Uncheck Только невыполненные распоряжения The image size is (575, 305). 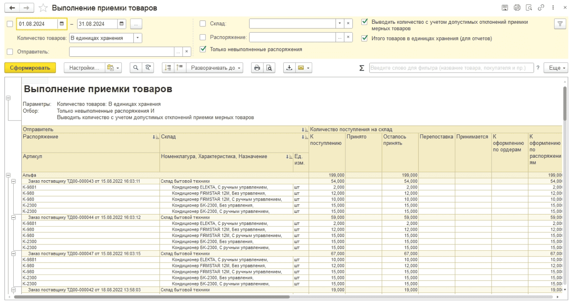point(203,49)
